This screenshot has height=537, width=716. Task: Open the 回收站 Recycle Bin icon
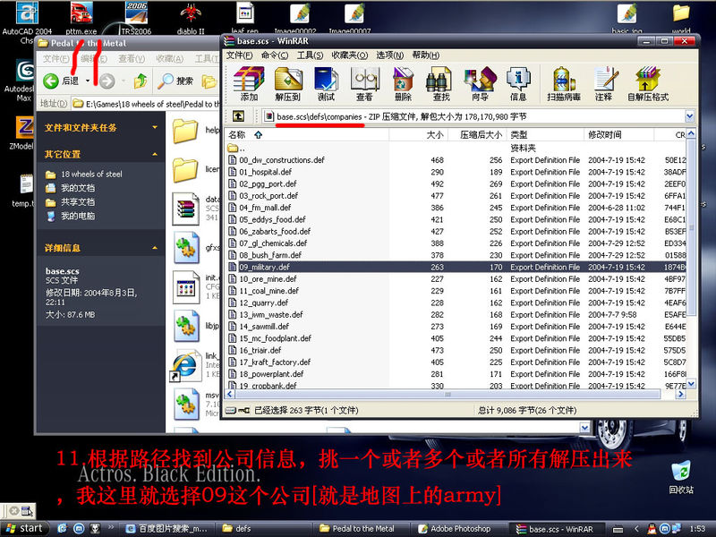pos(681,477)
